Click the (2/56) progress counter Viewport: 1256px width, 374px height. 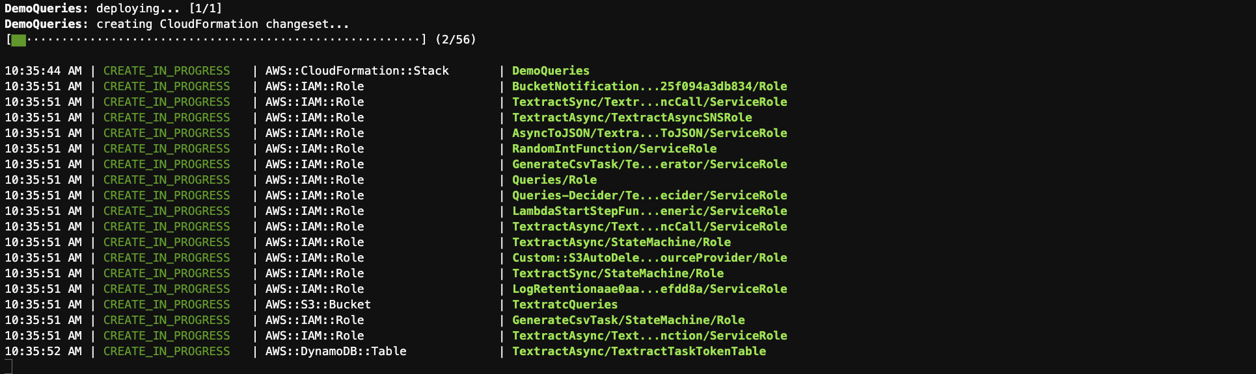click(456, 40)
